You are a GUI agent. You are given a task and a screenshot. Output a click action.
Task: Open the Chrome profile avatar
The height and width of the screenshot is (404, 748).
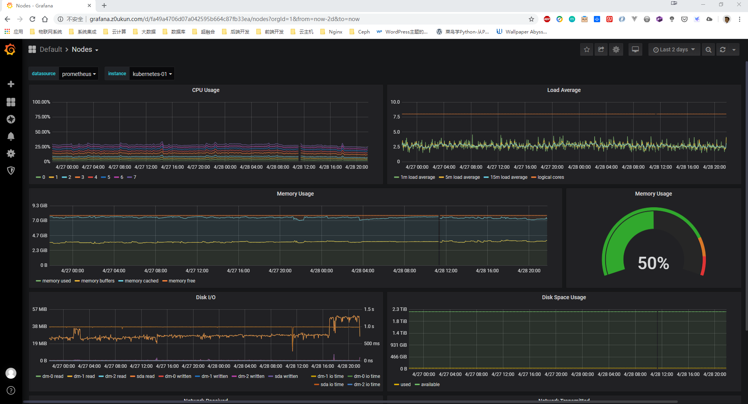pos(727,19)
